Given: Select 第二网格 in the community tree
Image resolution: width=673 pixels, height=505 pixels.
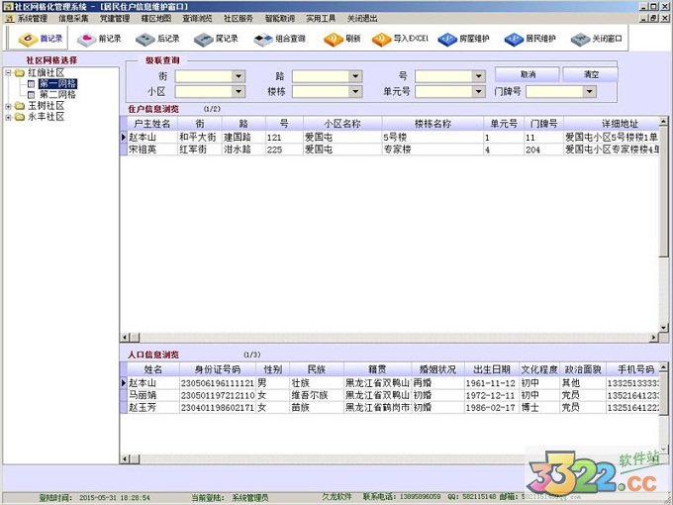Looking at the screenshot, I should [x=55, y=95].
